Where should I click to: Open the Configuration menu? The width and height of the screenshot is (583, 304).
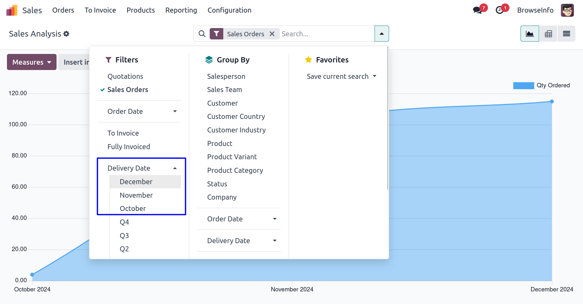(229, 10)
